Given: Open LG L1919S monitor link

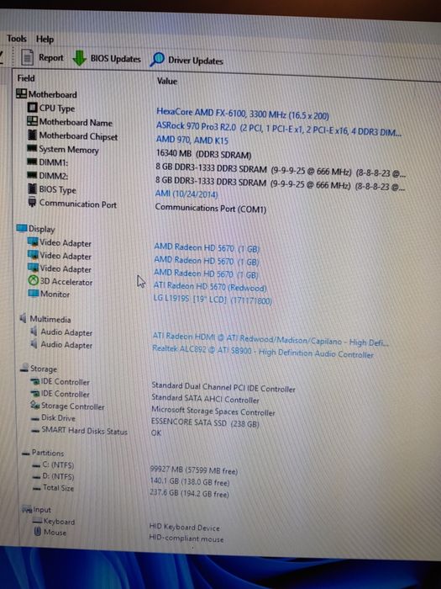Looking at the screenshot, I should pos(213,299).
